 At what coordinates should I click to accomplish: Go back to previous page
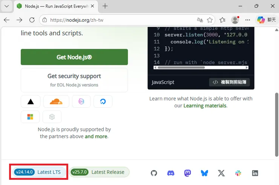coord(7,20)
